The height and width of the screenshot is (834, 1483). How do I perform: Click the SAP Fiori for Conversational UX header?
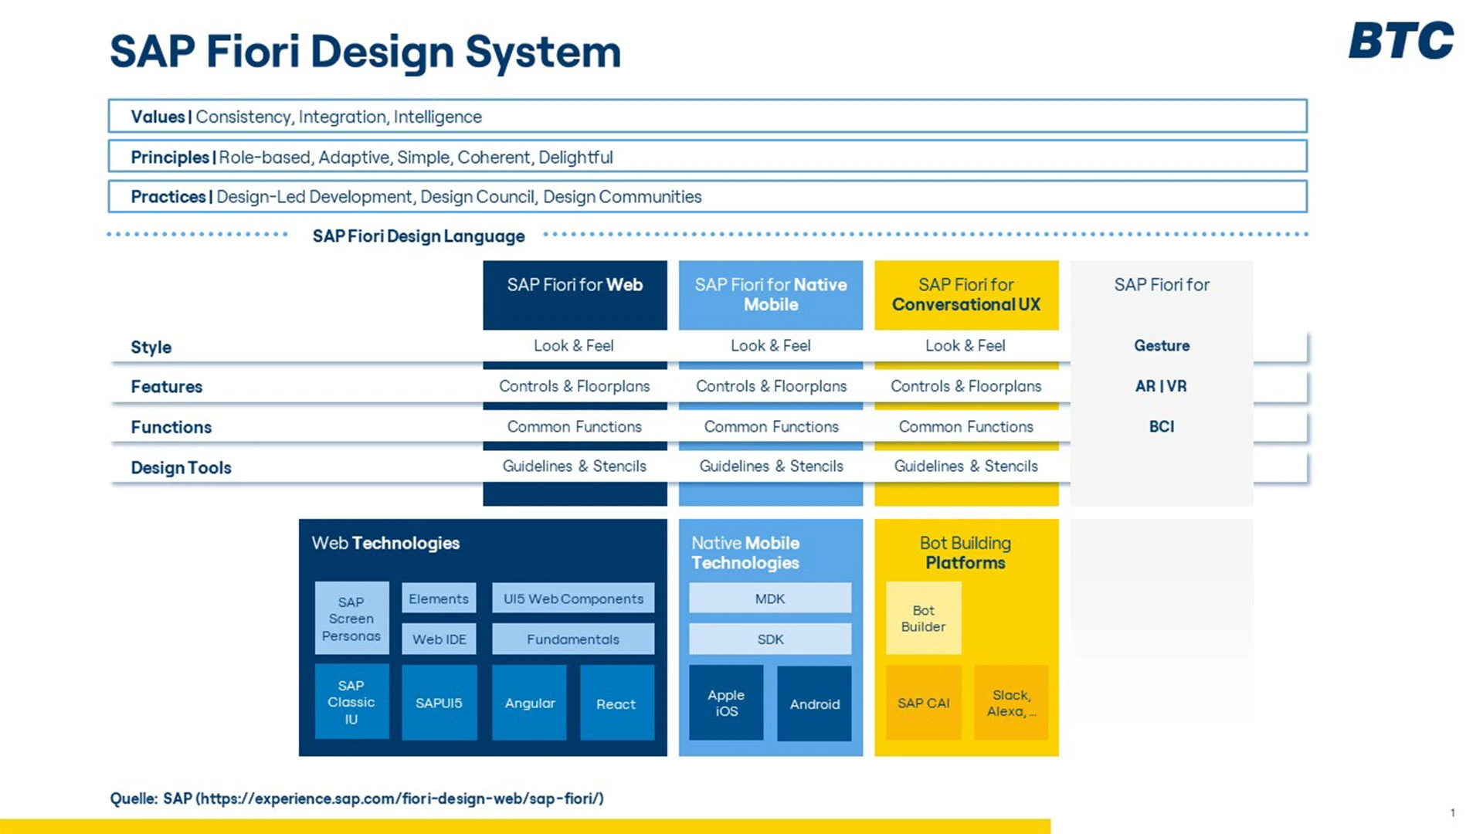click(966, 295)
